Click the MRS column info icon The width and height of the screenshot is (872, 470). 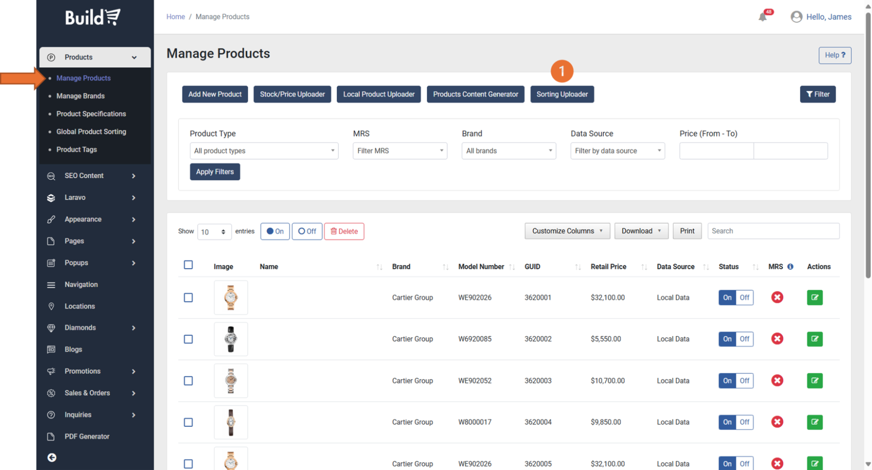[x=790, y=267]
